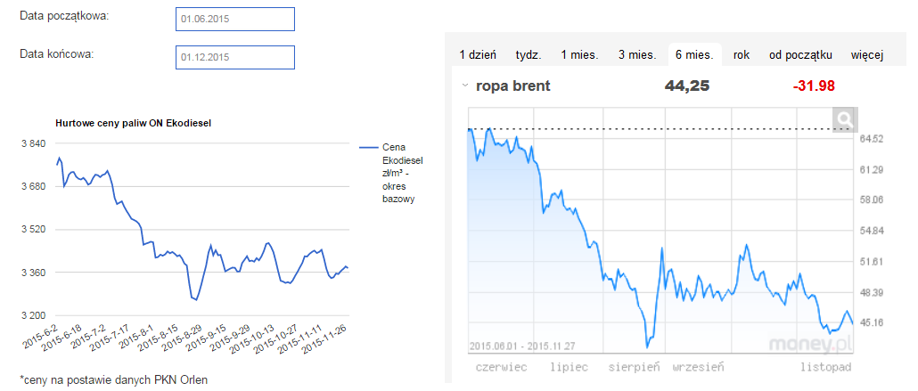
Task: Show data od początku
Action: click(x=800, y=55)
